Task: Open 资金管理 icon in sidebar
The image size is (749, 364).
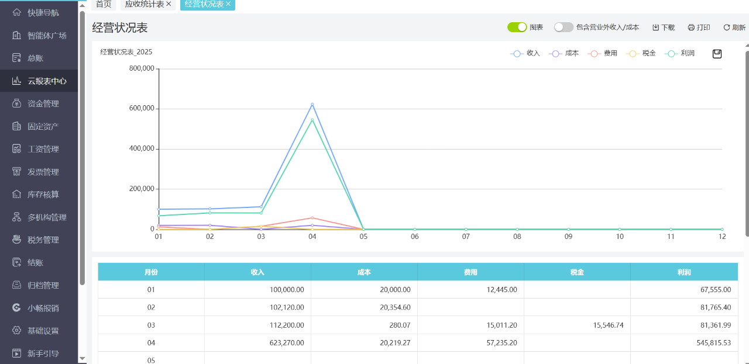Action: pyautogui.click(x=16, y=103)
